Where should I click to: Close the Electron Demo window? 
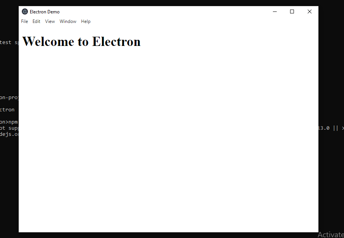[x=310, y=11]
